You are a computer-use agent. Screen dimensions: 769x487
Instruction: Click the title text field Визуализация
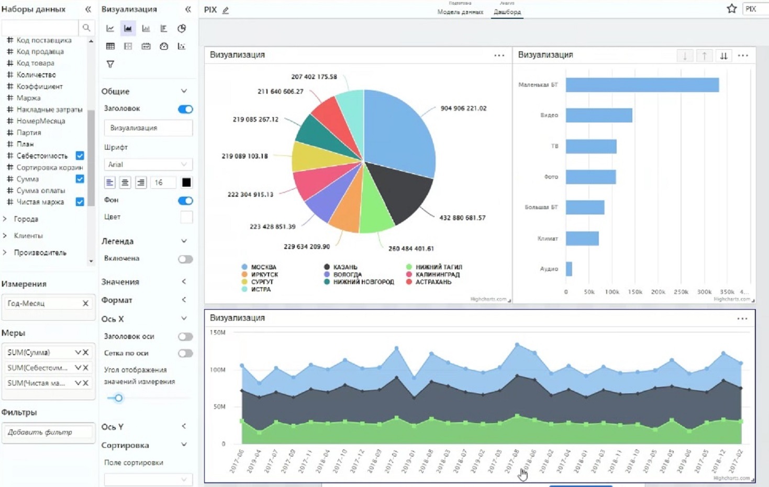pyautogui.click(x=148, y=128)
